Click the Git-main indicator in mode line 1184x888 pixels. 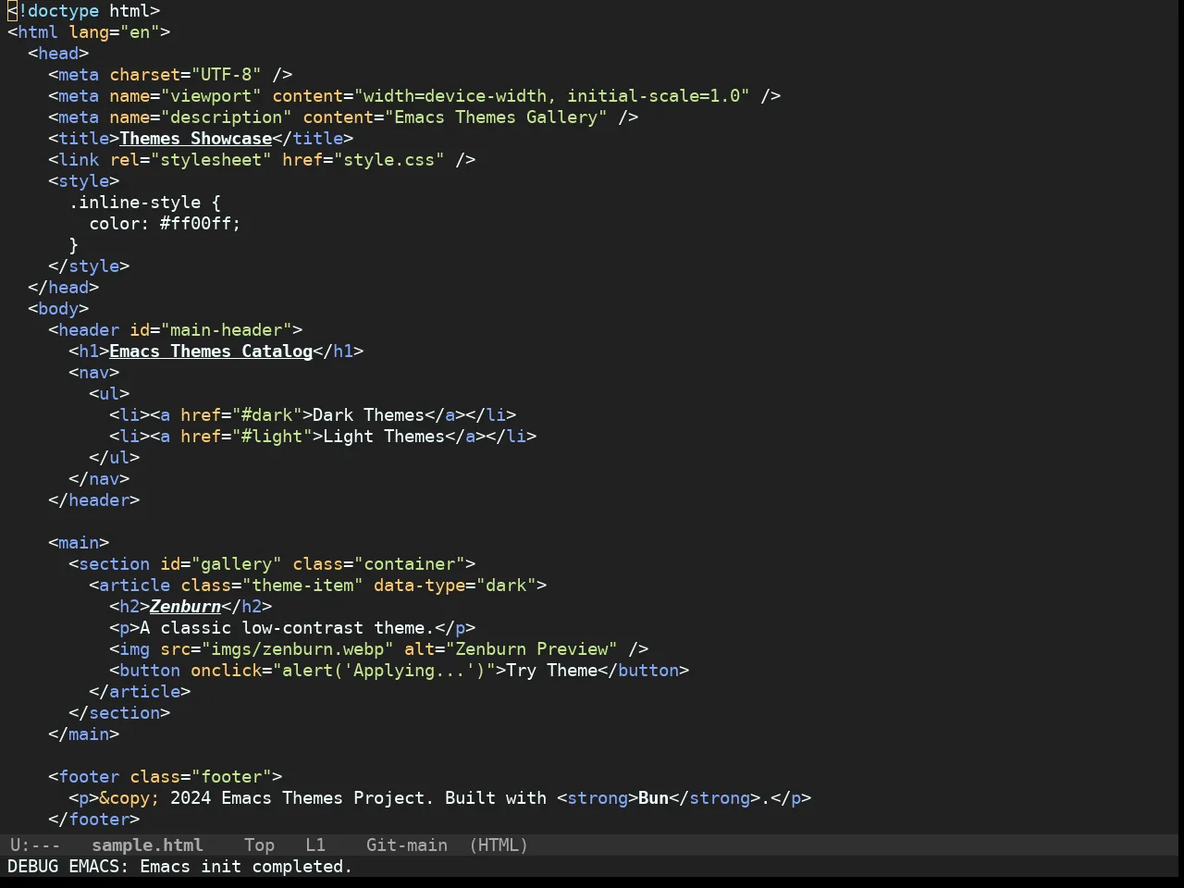click(407, 845)
